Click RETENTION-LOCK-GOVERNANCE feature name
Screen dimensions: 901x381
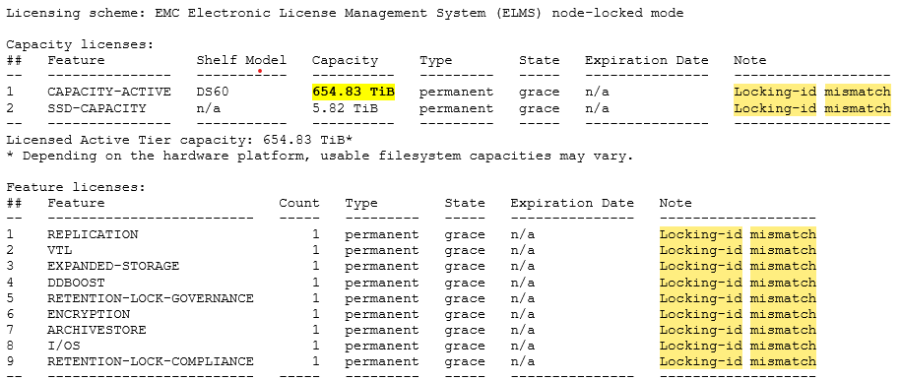tap(151, 298)
